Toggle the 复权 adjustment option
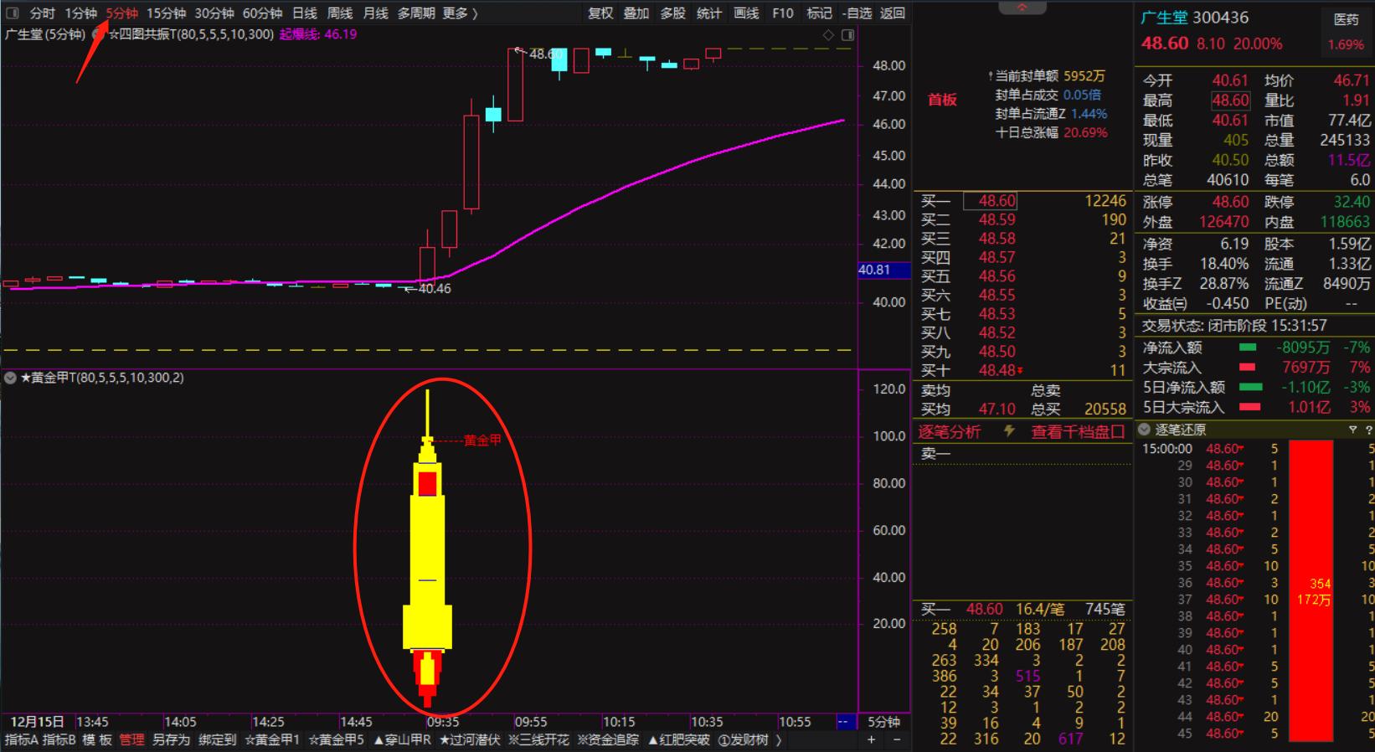Viewport: 1375px width, 752px height. [x=600, y=13]
